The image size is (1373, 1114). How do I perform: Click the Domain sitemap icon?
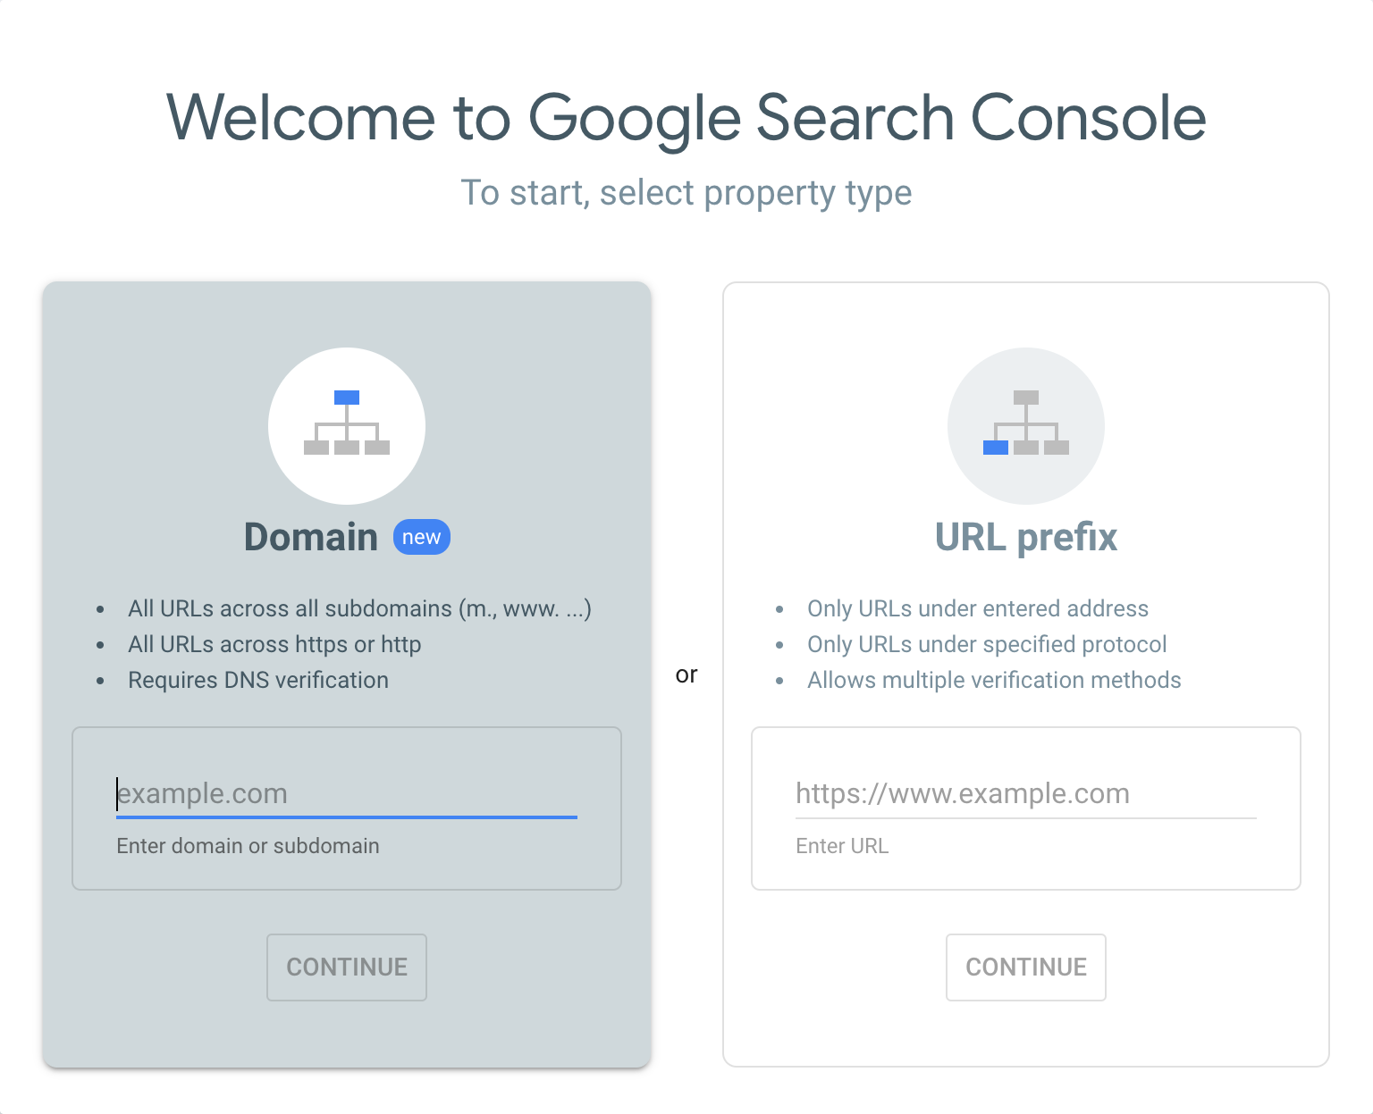click(x=347, y=426)
